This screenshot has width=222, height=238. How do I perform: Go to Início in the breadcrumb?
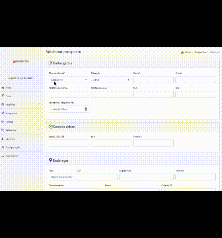pos(187,52)
